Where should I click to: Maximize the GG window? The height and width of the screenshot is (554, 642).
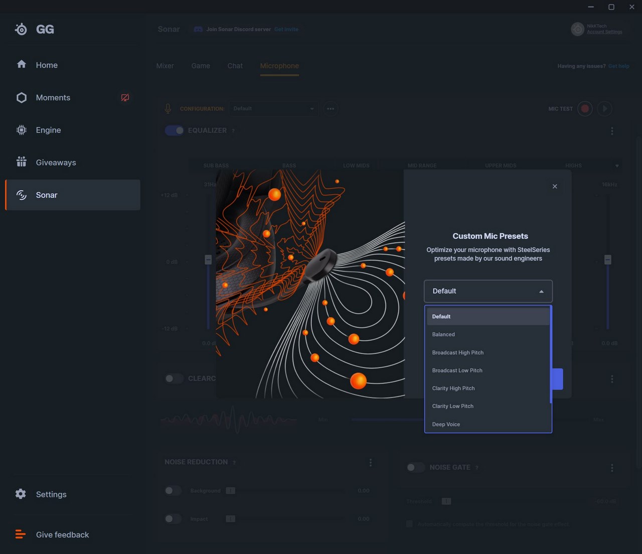click(611, 7)
